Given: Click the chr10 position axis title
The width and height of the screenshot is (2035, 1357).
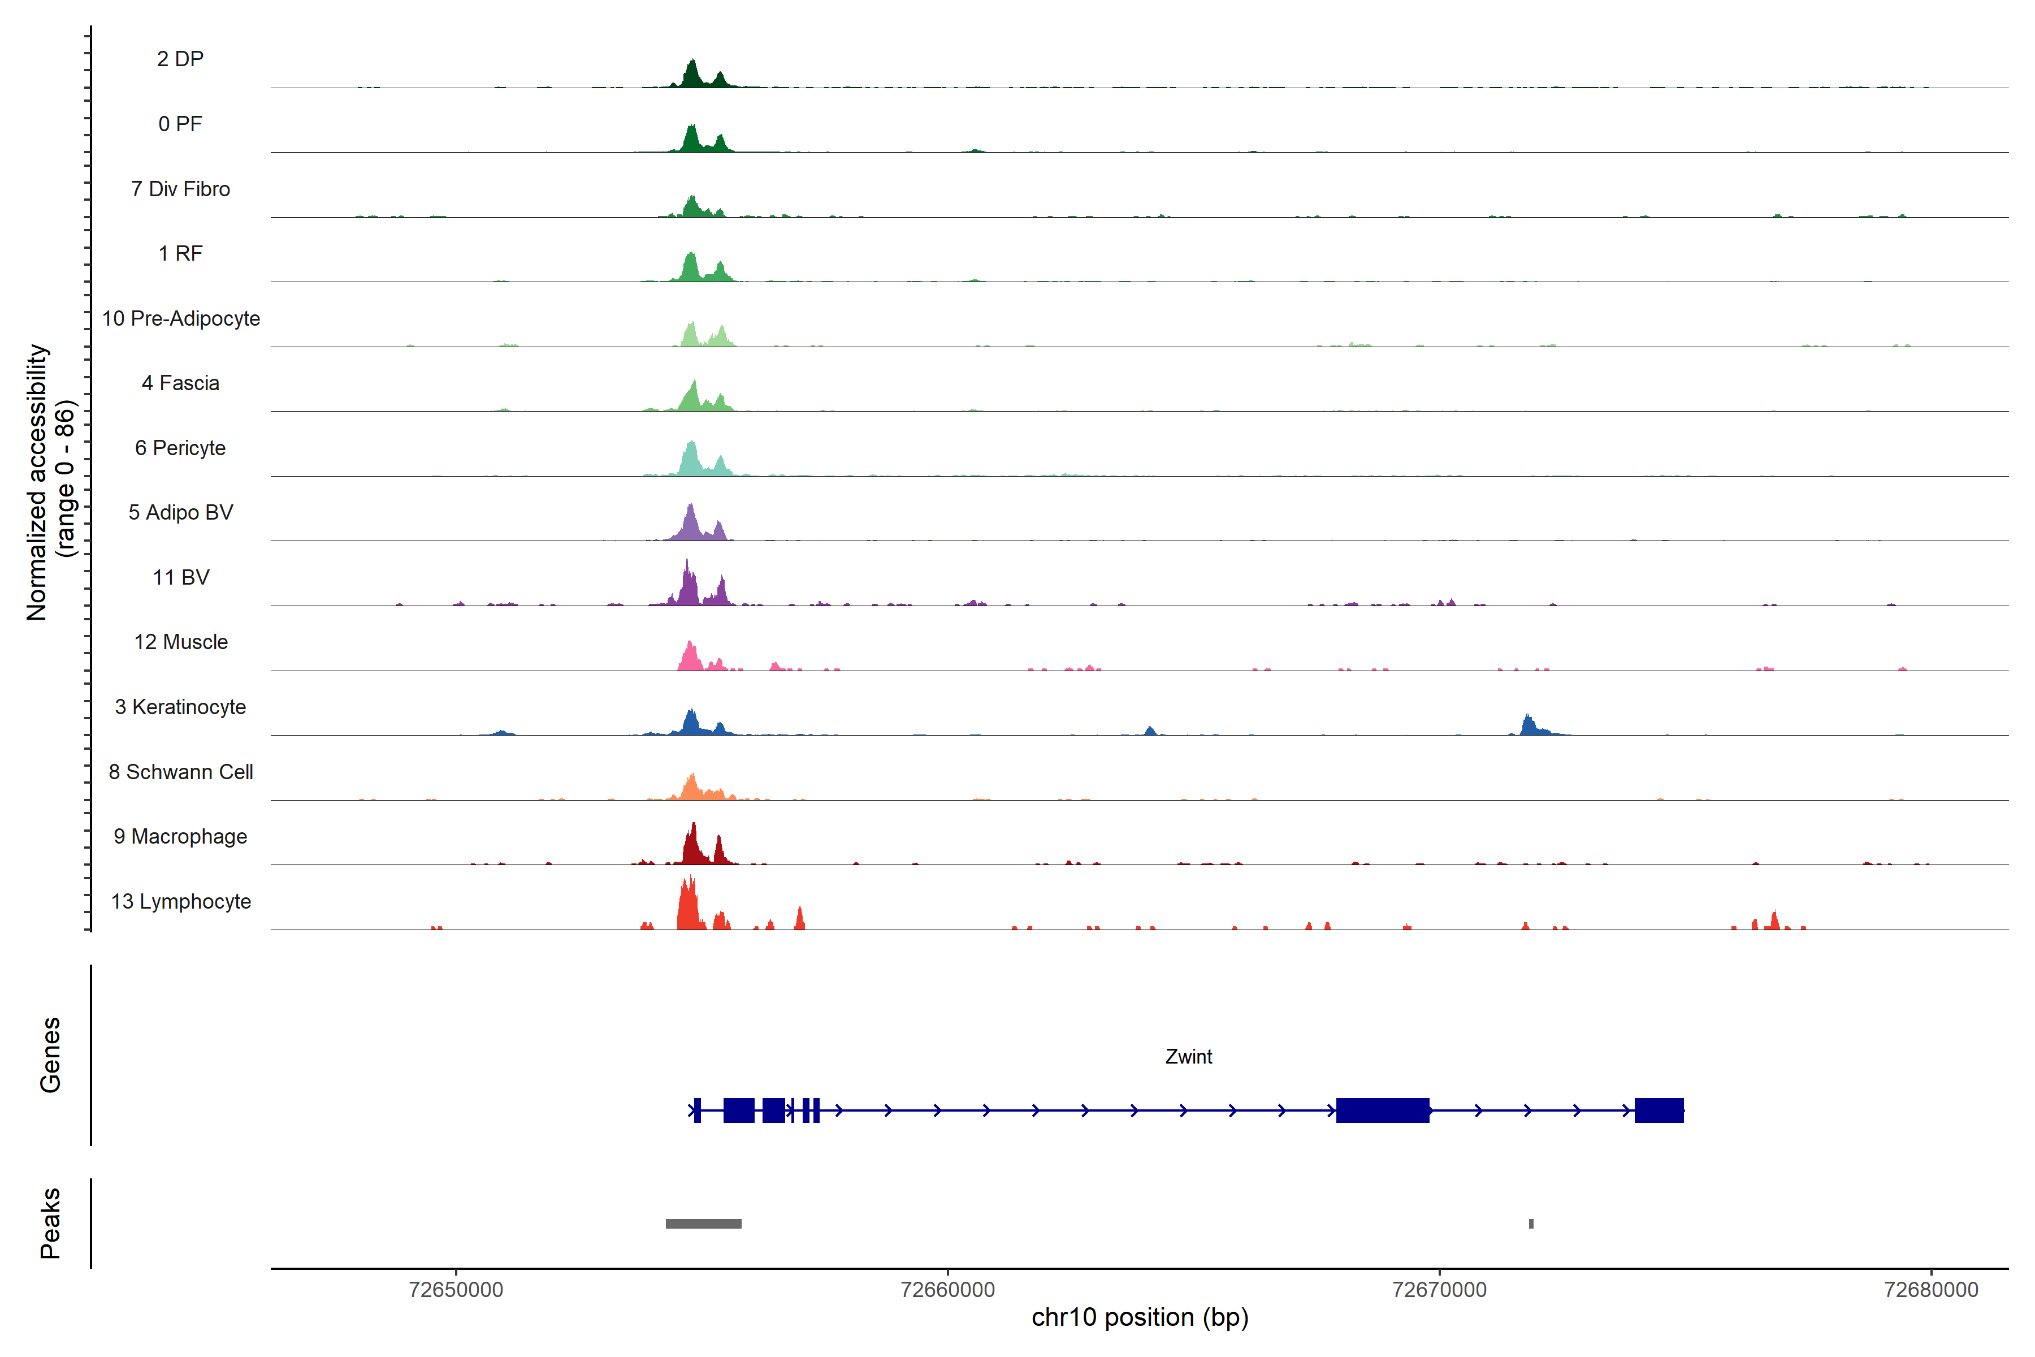Looking at the screenshot, I should pos(1140,1317).
